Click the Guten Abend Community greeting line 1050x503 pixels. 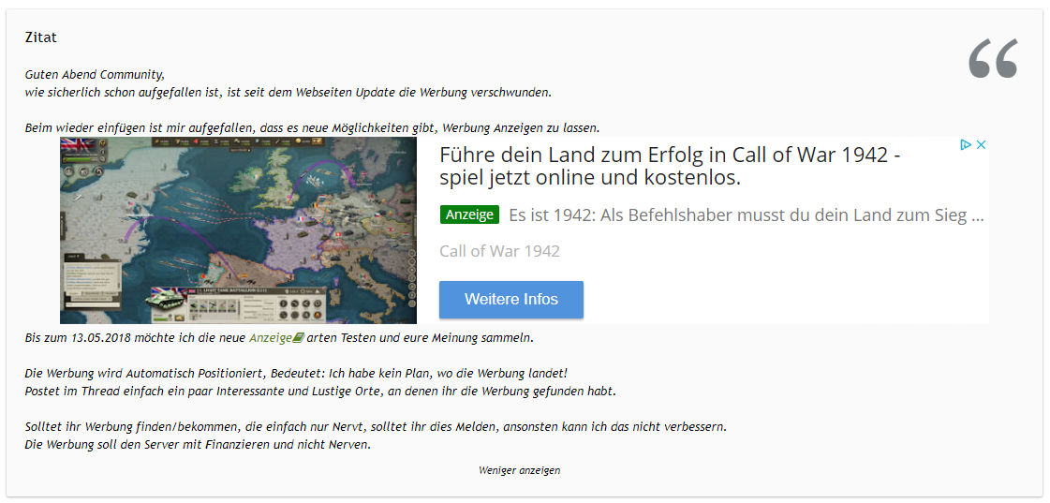tap(95, 74)
